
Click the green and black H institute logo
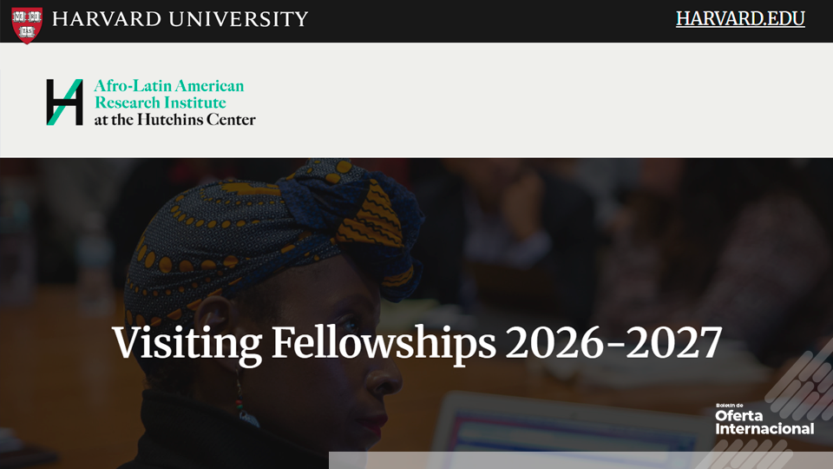pyautogui.click(x=65, y=102)
